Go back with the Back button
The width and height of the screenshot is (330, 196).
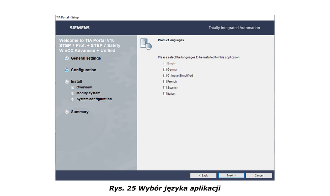(203, 175)
